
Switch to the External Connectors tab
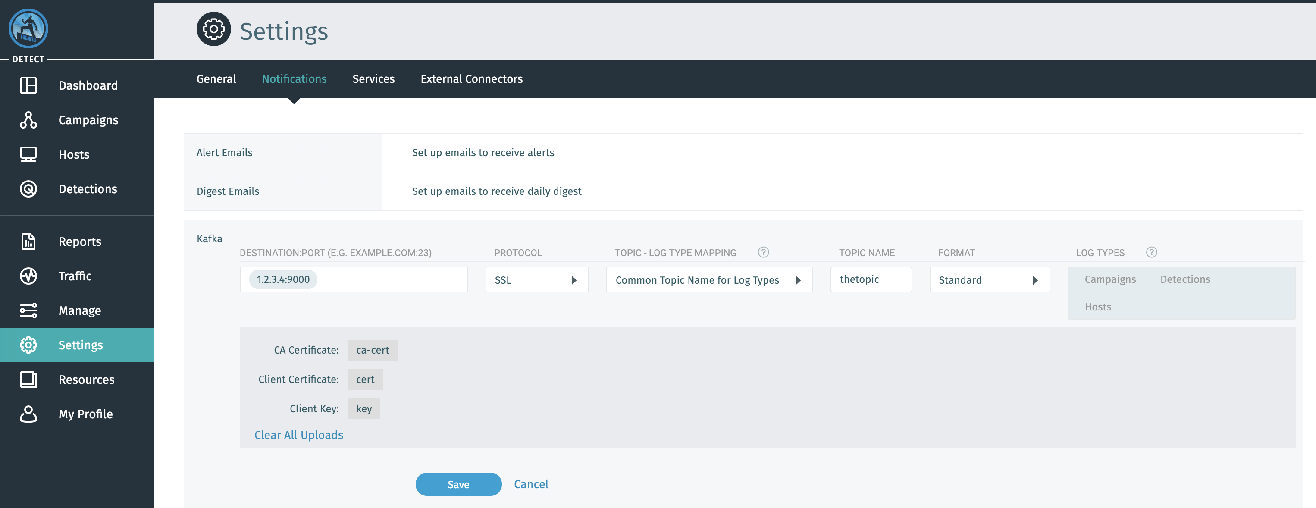pos(472,79)
